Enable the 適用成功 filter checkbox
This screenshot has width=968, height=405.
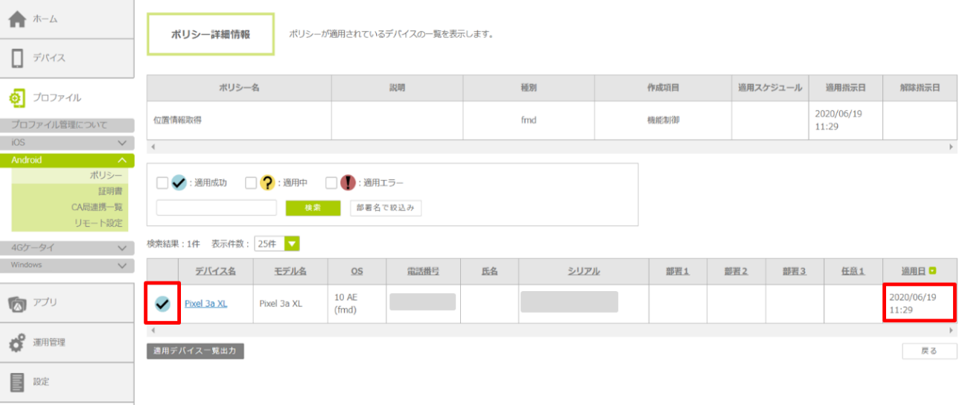[x=162, y=182]
